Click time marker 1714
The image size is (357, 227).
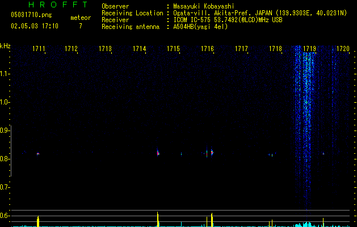coord(140,49)
